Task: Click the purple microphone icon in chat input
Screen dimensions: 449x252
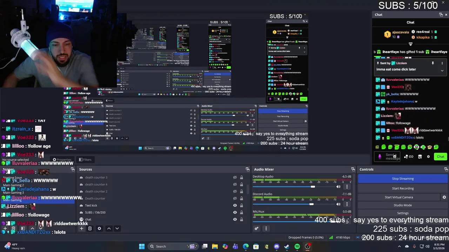Action: 380,157
